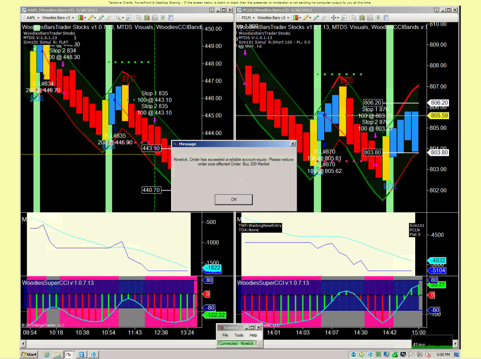This screenshot has width=481, height=359.
Task: Click the Connected - Kinetick status indicator
Action: click(x=236, y=343)
